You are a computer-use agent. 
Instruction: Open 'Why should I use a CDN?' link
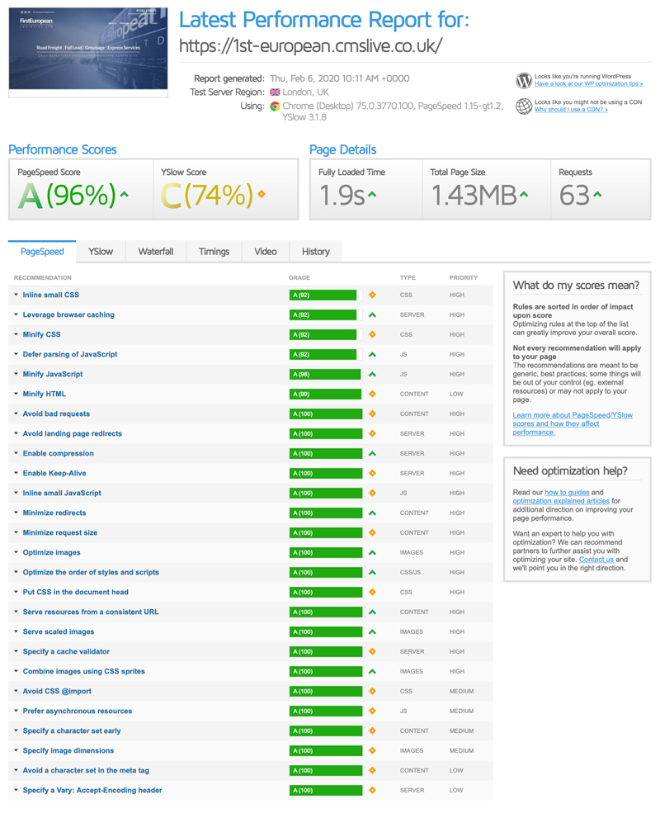pos(571,110)
